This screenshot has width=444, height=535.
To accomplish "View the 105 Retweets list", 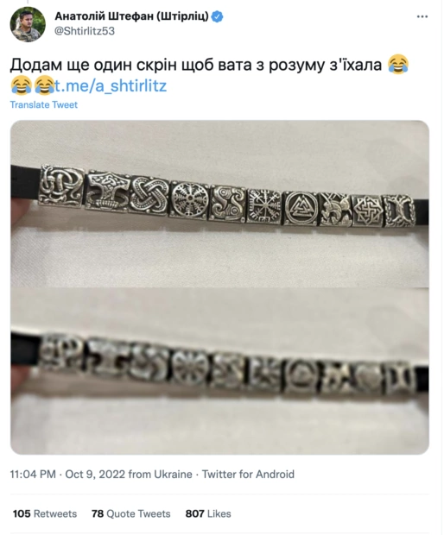I will pyautogui.click(x=45, y=513).
